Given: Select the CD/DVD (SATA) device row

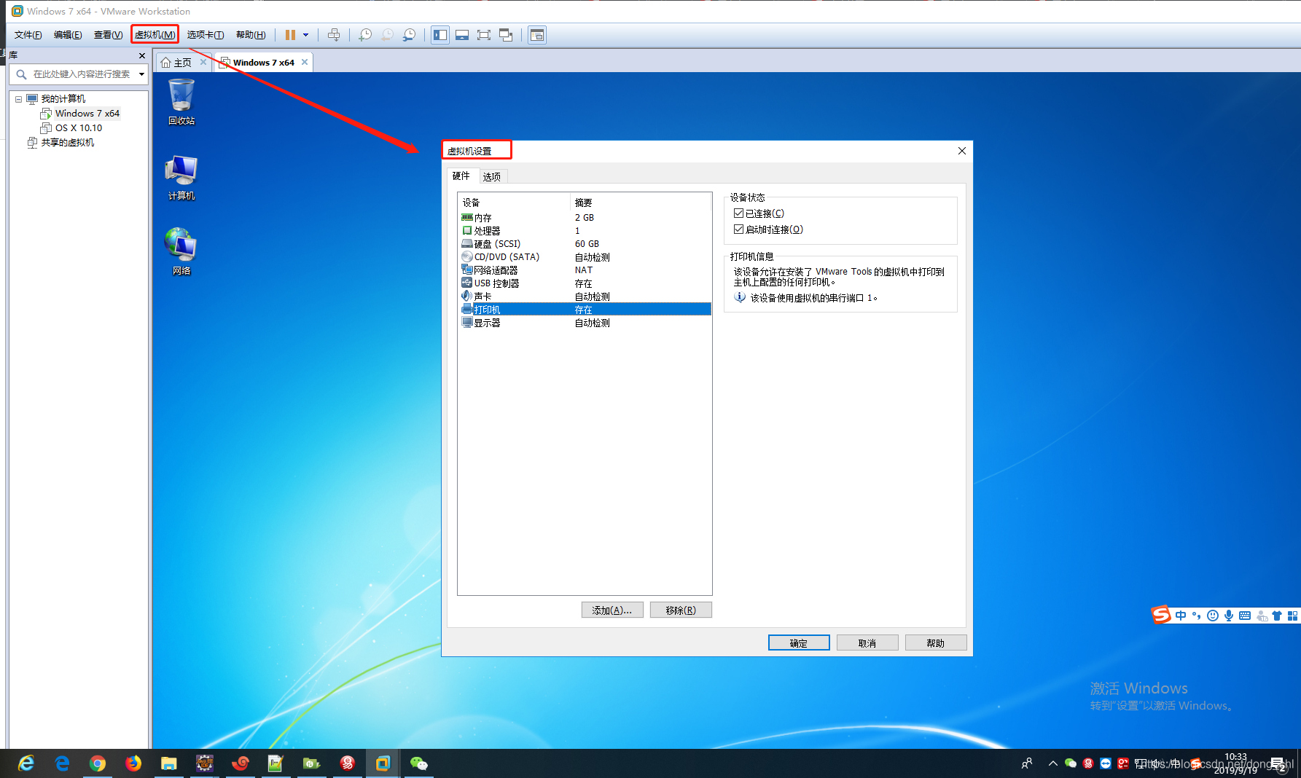Looking at the screenshot, I should click(585, 257).
